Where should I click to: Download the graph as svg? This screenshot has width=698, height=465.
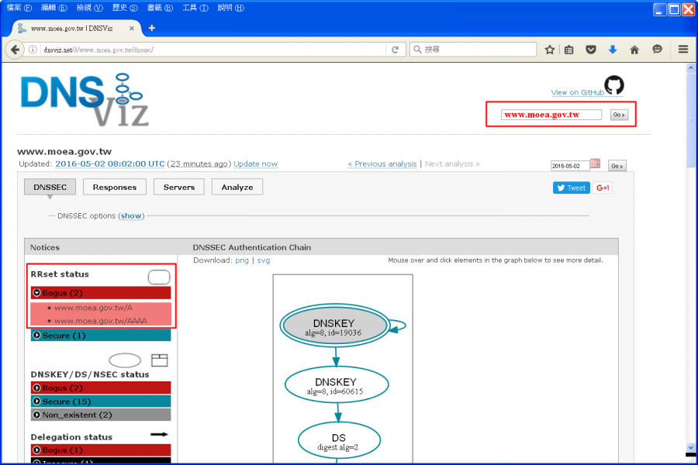(x=264, y=260)
